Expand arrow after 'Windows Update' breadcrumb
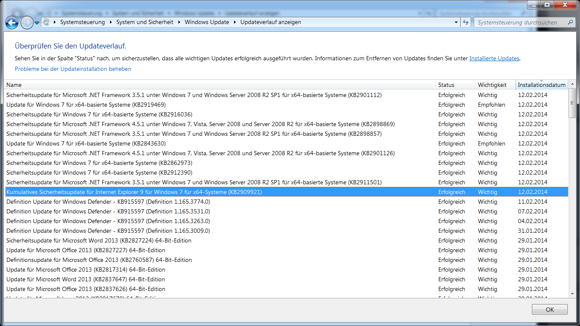Screen dimensions: 580x326 click(x=235, y=22)
